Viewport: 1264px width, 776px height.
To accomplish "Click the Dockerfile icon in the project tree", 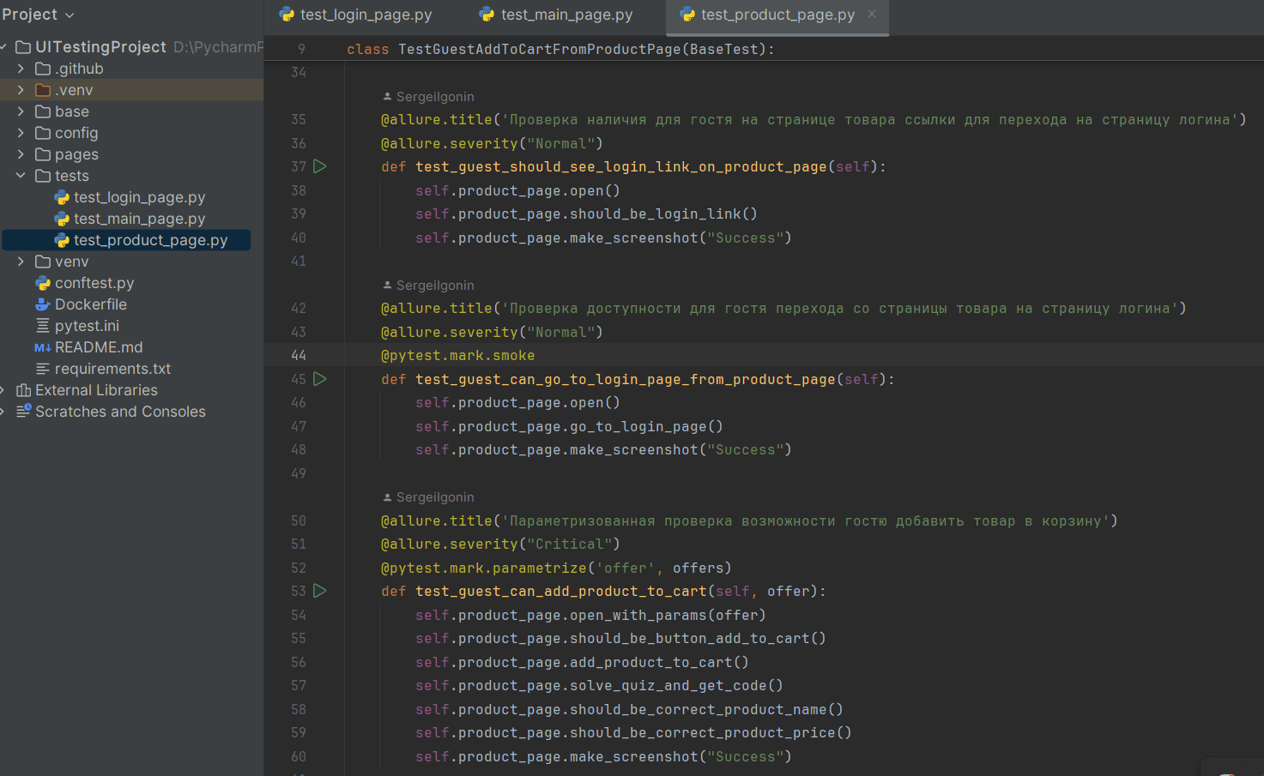I will (x=43, y=304).
